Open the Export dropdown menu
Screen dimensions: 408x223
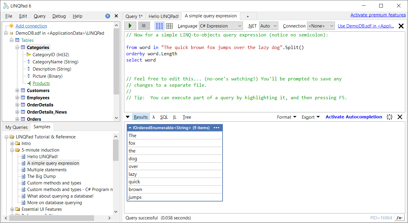[x=311, y=117]
